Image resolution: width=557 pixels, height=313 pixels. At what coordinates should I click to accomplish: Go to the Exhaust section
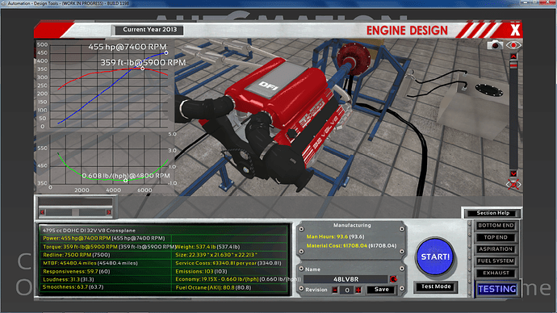pos(496,273)
